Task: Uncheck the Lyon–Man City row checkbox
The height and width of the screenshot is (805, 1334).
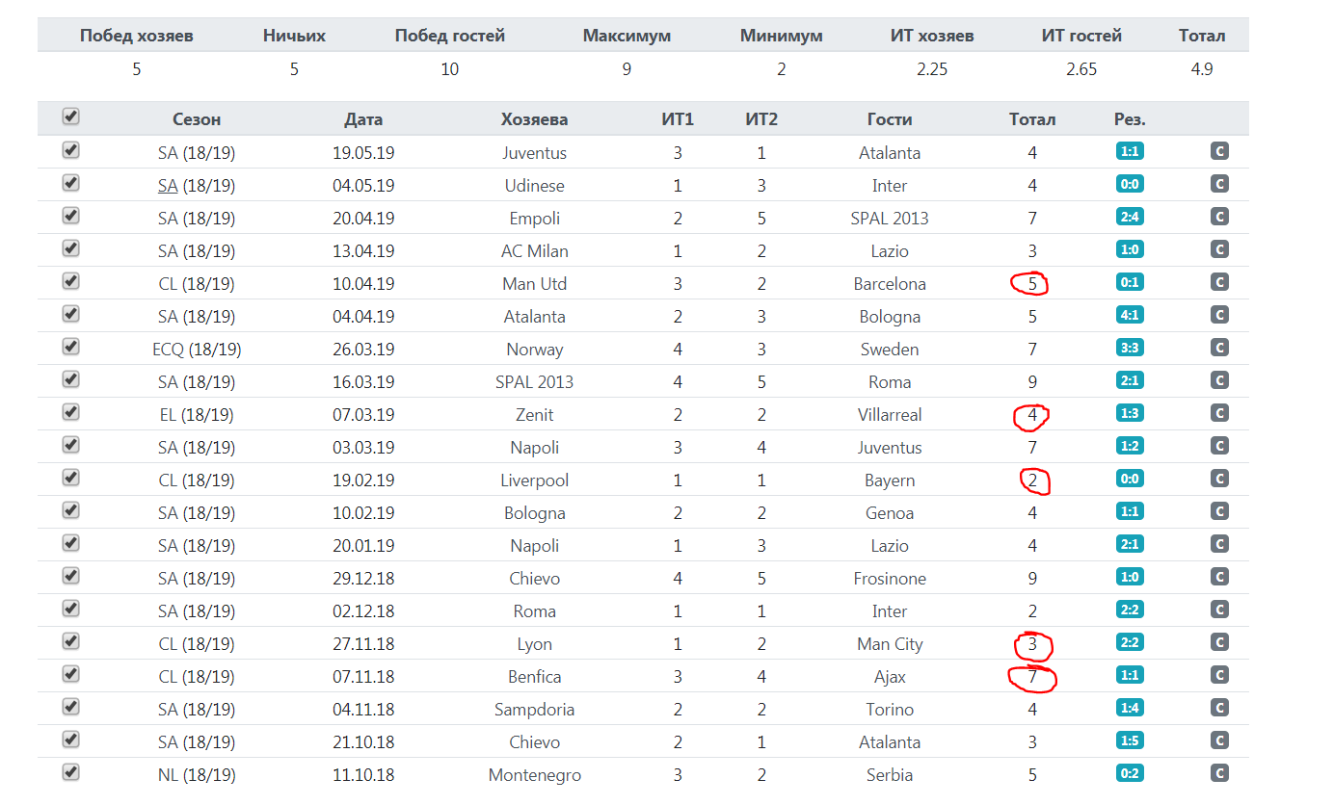Action: click(x=70, y=641)
